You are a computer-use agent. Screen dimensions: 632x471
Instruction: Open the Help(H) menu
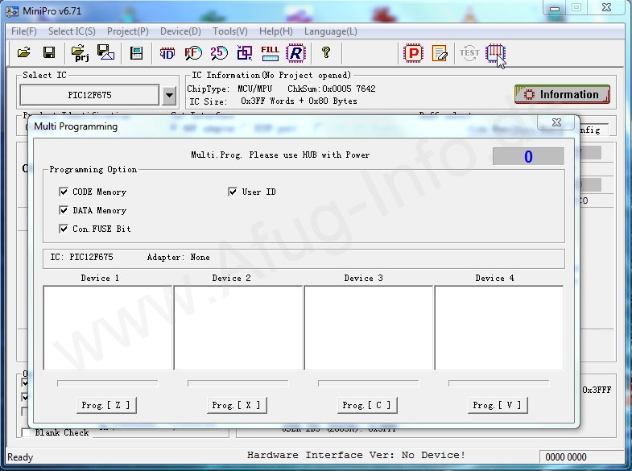click(275, 31)
